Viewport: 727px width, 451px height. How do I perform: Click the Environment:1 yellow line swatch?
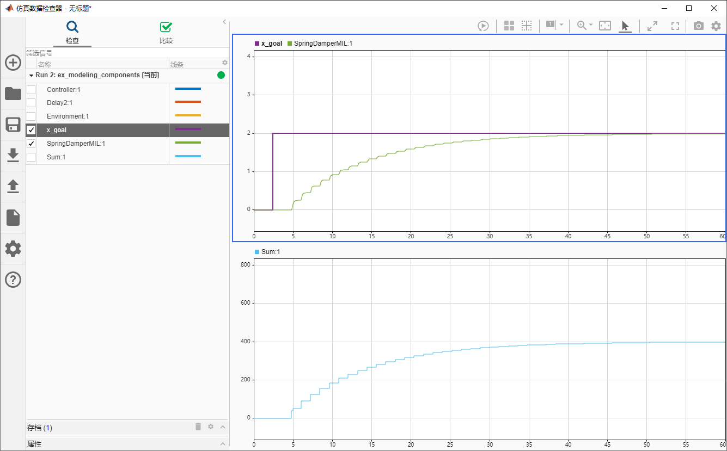point(188,115)
